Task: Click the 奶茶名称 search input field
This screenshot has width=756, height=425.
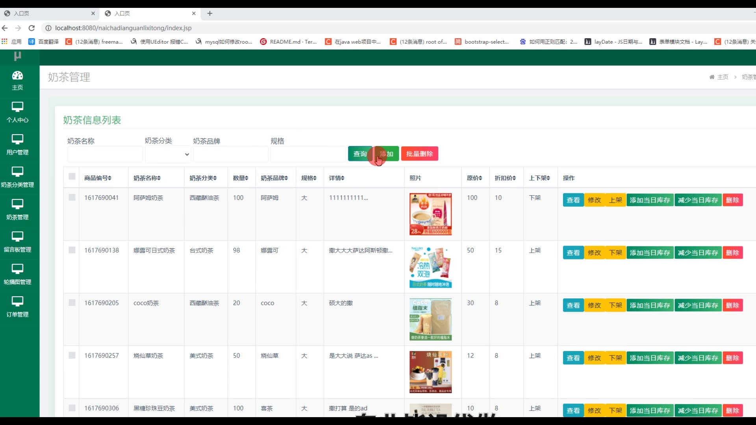Action: 105,154
